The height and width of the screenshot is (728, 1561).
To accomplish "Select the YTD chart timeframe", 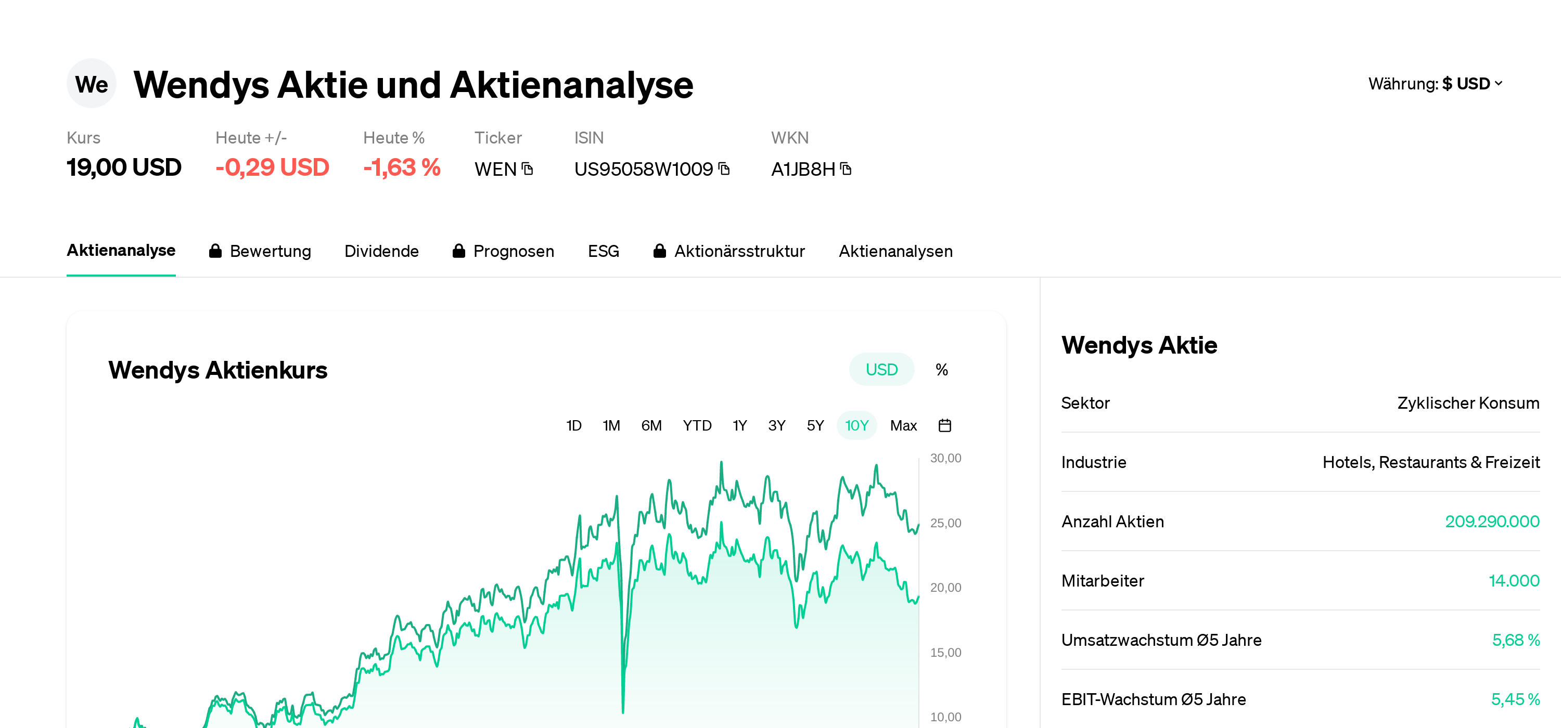I will click(697, 425).
